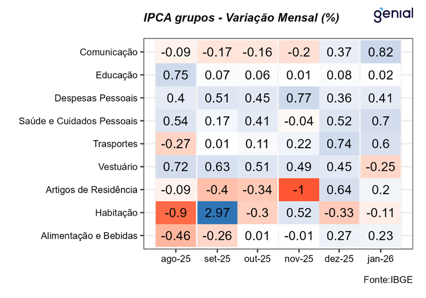This screenshot has height=298, width=426.
Task: Select the 0.74 Trasportes cell for dez-25
Action: click(339, 144)
